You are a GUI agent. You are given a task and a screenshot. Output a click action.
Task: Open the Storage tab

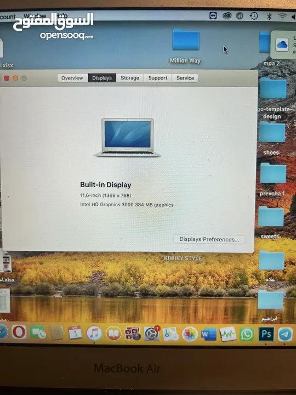[130, 78]
